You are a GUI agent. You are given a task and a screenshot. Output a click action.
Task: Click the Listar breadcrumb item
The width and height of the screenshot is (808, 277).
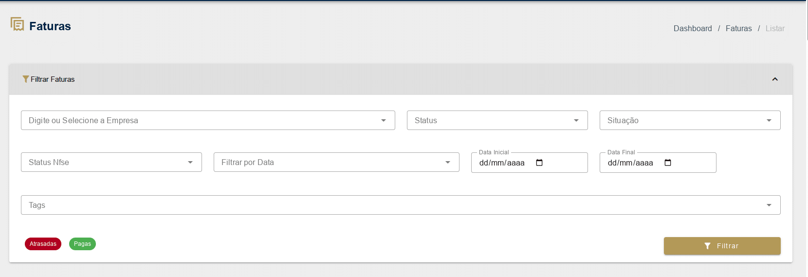pyautogui.click(x=774, y=29)
